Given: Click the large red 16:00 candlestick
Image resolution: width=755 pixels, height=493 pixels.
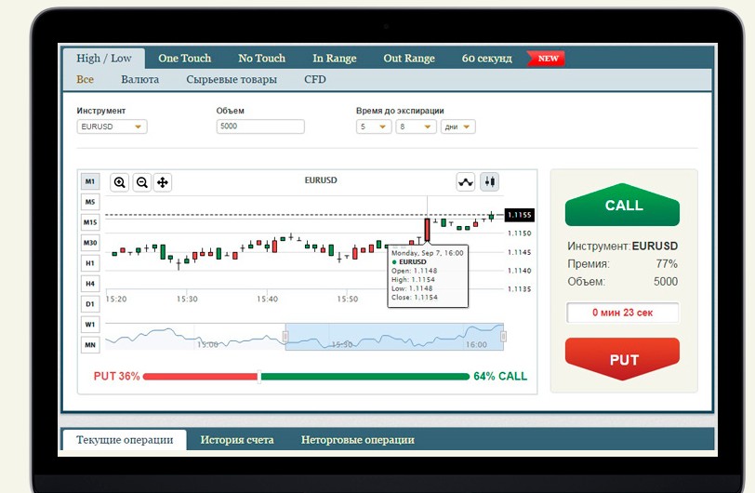Looking at the screenshot, I should click(427, 230).
